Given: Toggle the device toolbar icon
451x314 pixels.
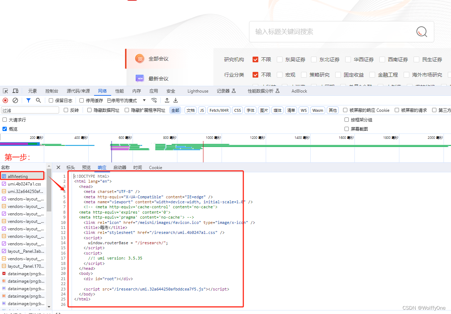Looking at the screenshot, I should click(x=15, y=91).
